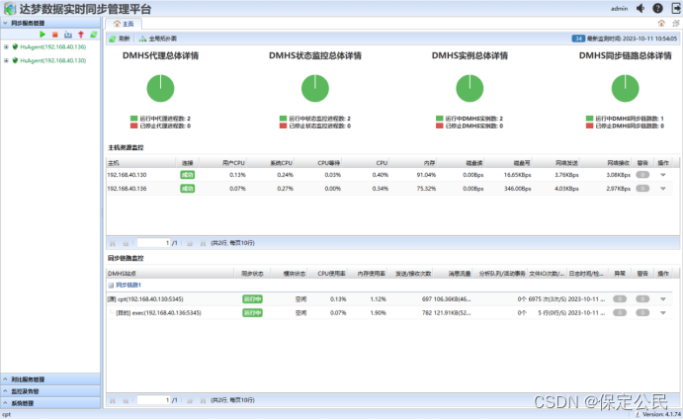Click the page number field in the sync link pager
683x420 pixels.
(x=153, y=400)
